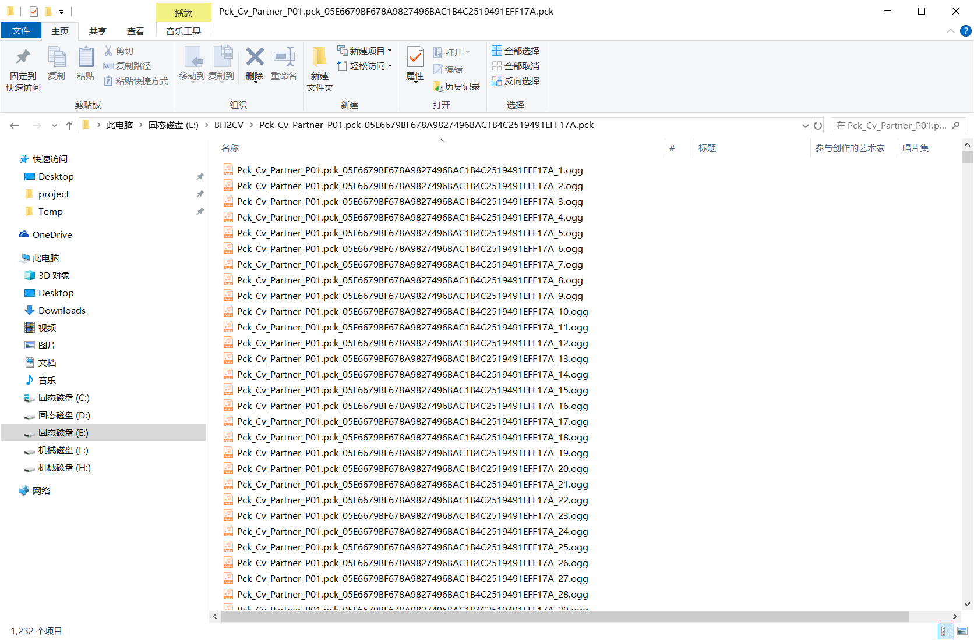The height and width of the screenshot is (640, 974).
Task: Select OneDrive in navigation pane
Action: pos(52,234)
